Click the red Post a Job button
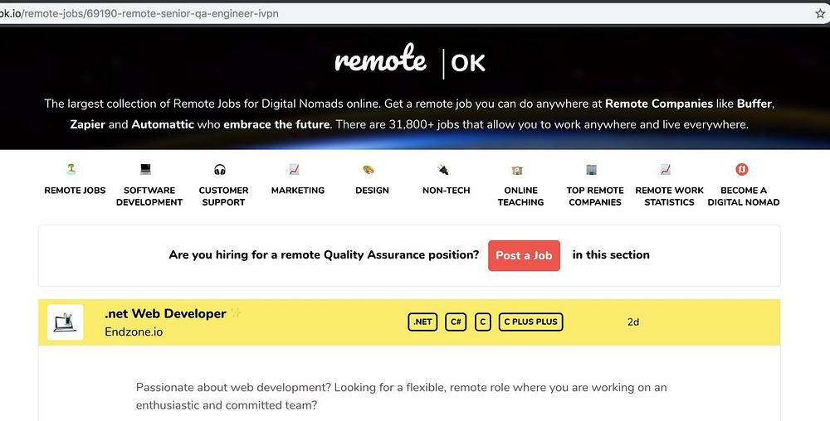 pos(524,255)
